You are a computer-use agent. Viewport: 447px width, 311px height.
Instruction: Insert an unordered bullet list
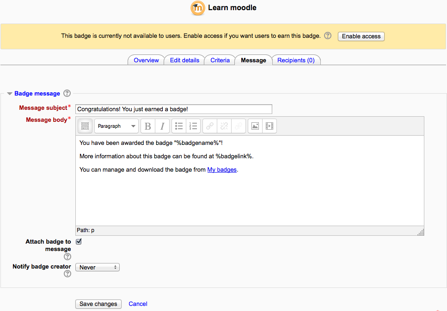tap(179, 126)
